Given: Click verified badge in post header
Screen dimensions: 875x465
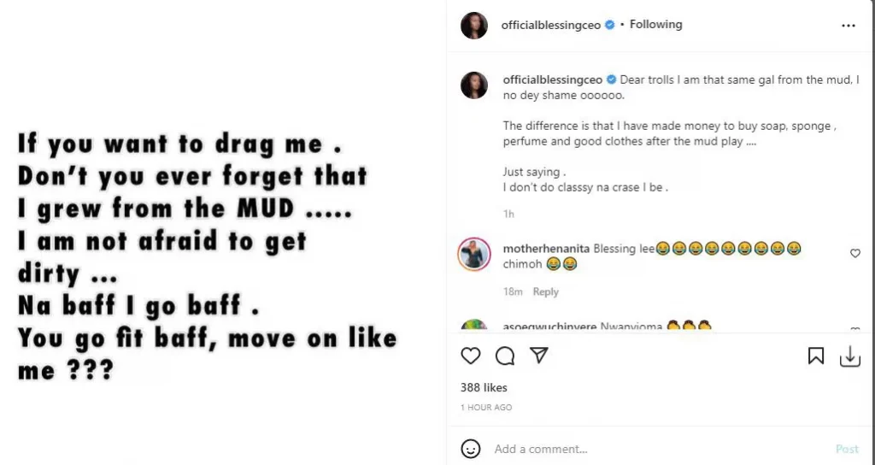Looking at the screenshot, I should [609, 26].
